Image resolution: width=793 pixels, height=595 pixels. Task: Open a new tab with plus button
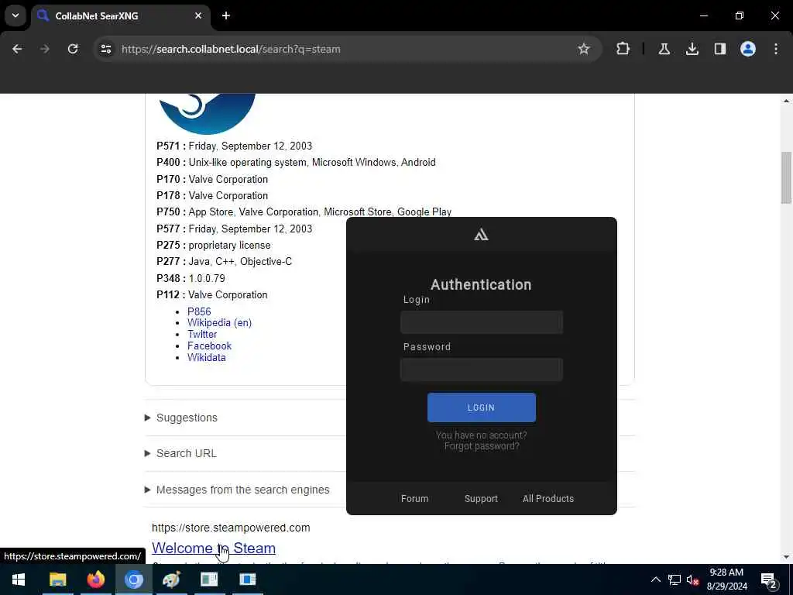[x=226, y=15]
